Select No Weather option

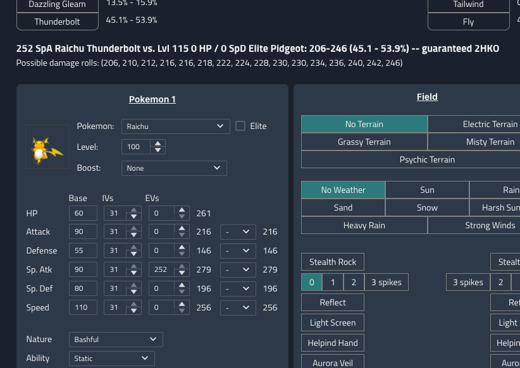click(344, 190)
